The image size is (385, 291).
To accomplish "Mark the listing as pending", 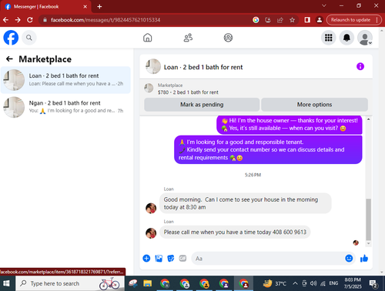I will click(x=202, y=105).
